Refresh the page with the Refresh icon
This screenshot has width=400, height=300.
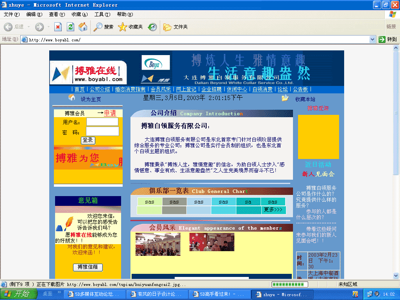click(70, 27)
